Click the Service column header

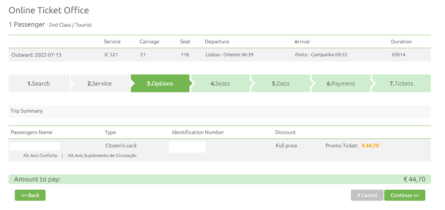tap(112, 41)
